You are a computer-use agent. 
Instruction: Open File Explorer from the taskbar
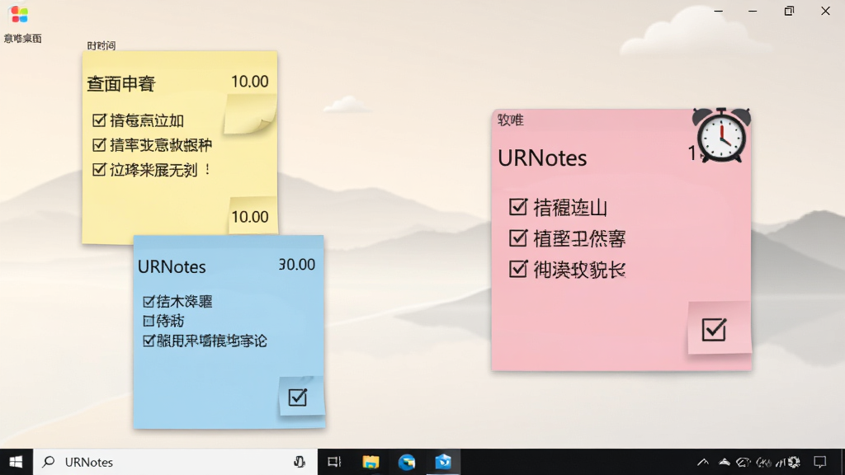371,462
